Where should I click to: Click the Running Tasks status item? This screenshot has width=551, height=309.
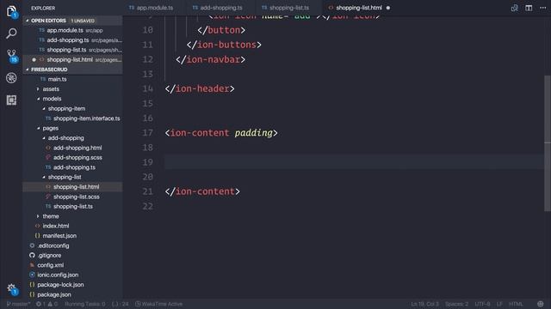click(84, 304)
